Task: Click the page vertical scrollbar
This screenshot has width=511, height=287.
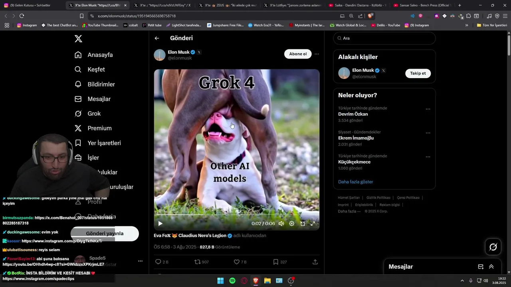Action: [x=509, y=46]
